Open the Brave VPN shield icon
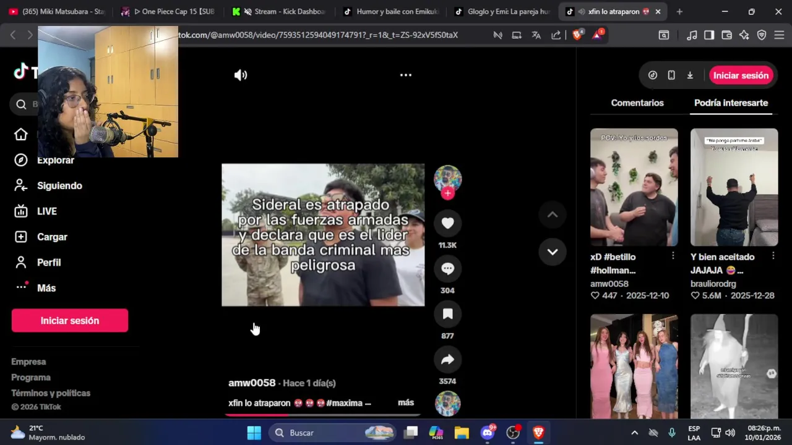The width and height of the screenshot is (792, 445). click(762, 35)
